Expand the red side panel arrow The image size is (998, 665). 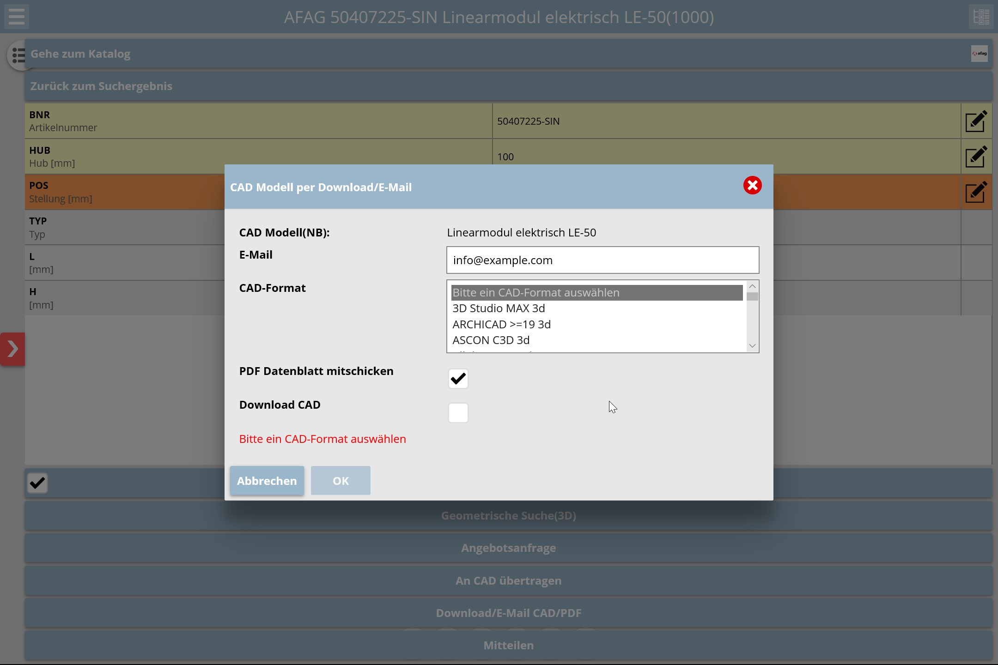[x=12, y=349]
